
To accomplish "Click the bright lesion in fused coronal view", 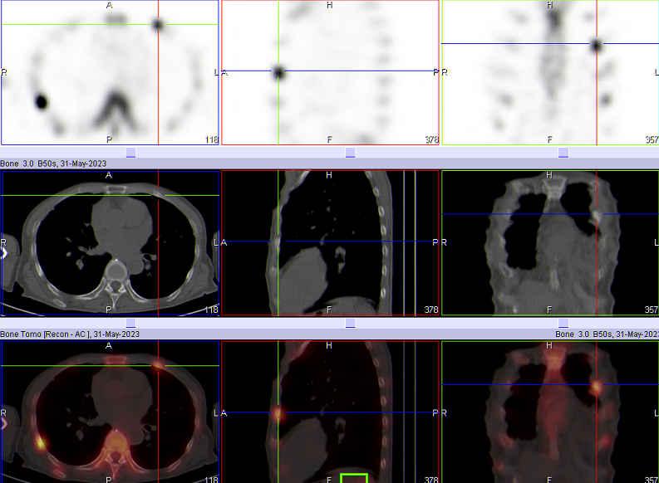I will click(x=596, y=386).
